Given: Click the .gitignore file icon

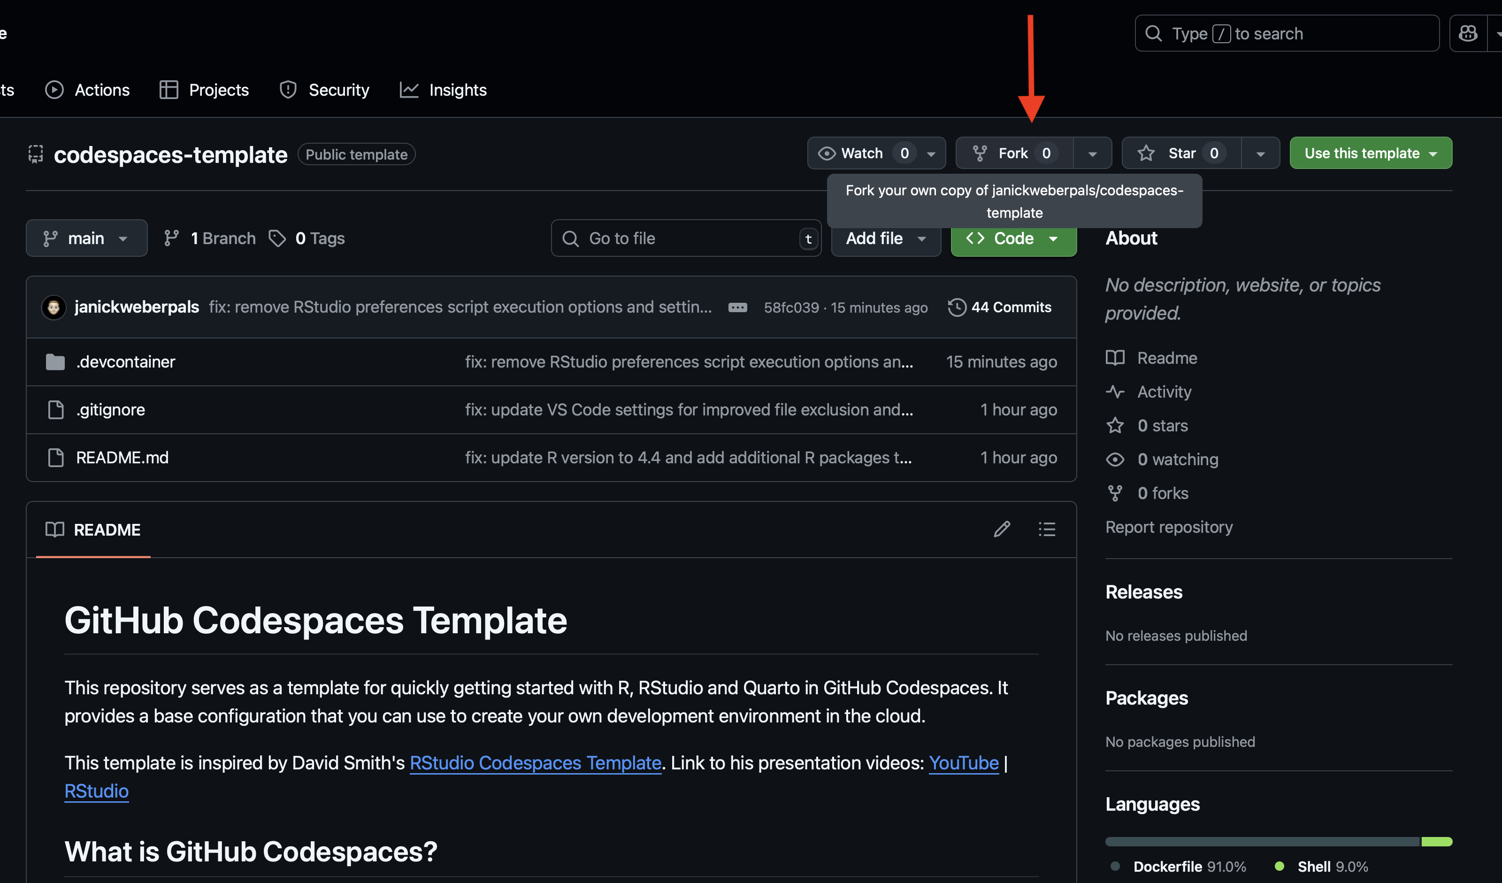Looking at the screenshot, I should [x=55, y=410].
